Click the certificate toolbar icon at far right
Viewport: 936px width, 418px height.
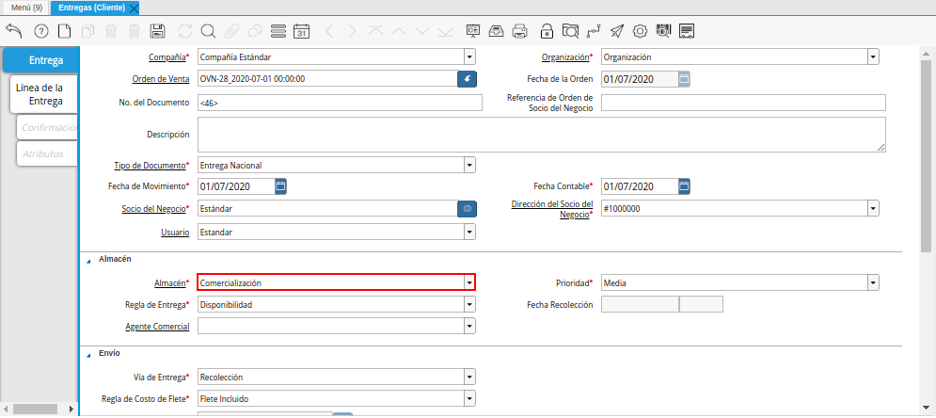pyautogui.click(x=687, y=31)
